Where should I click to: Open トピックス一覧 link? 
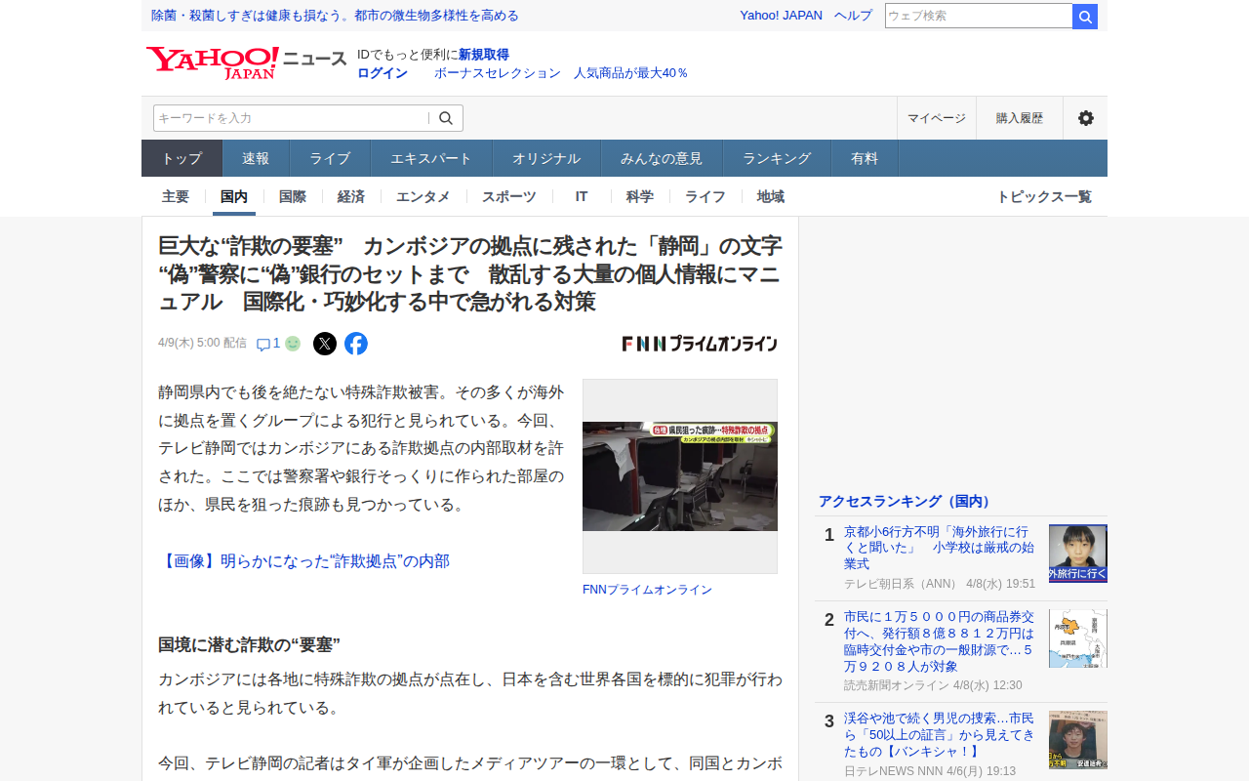tap(1044, 196)
